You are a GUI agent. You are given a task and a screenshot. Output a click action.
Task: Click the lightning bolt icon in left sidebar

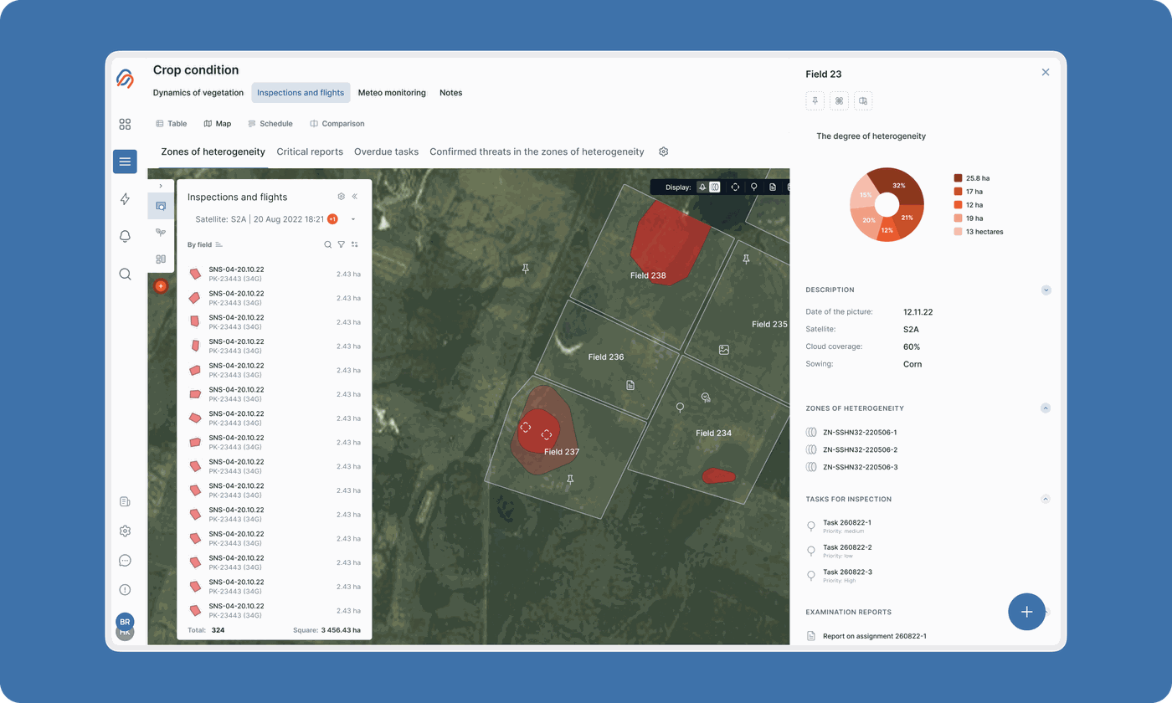(125, 199)
